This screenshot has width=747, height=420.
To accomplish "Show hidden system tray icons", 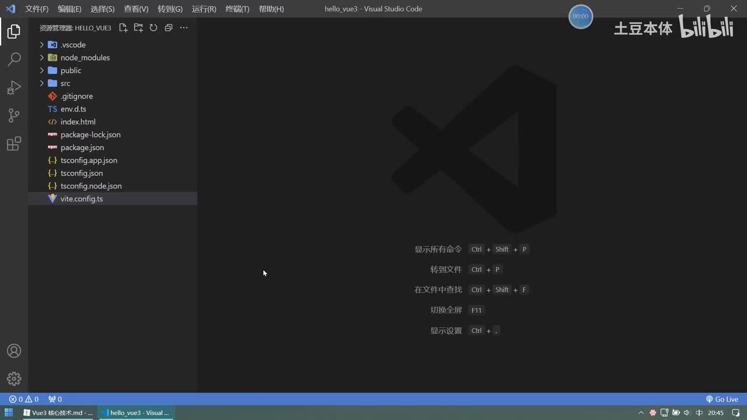I will [x=641, y=413].
